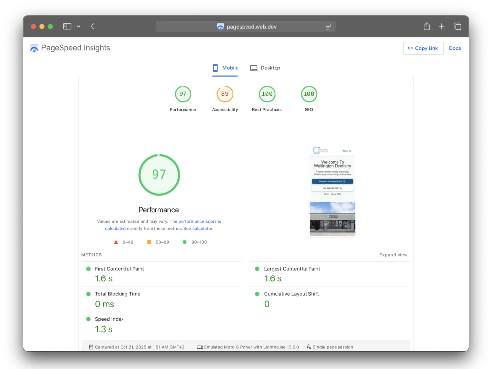Select the SEO 100 score gauge

[x=309, y=94]
